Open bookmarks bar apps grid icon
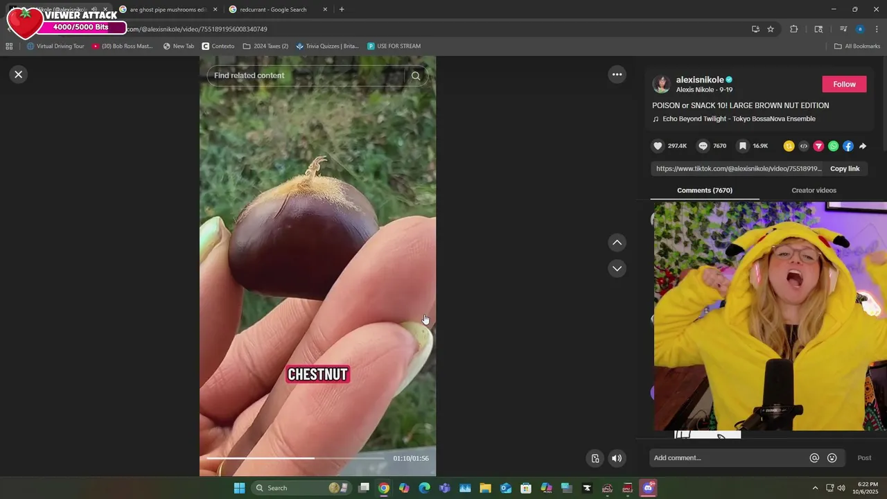This screenshot has width=887, height=499. 9,46
